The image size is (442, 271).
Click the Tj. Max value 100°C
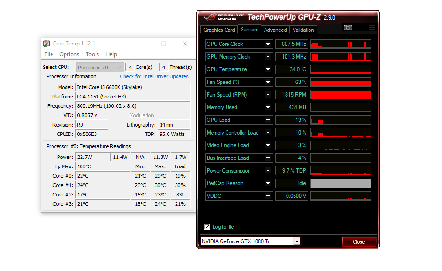coord(103,166)
